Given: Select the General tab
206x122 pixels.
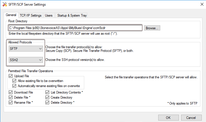Looking at the screenshot, I should click(11, 15).
